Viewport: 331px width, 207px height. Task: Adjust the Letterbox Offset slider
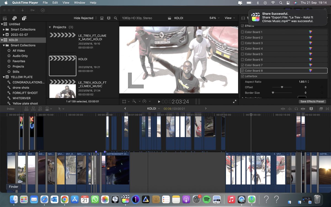[x=282, y=87]
